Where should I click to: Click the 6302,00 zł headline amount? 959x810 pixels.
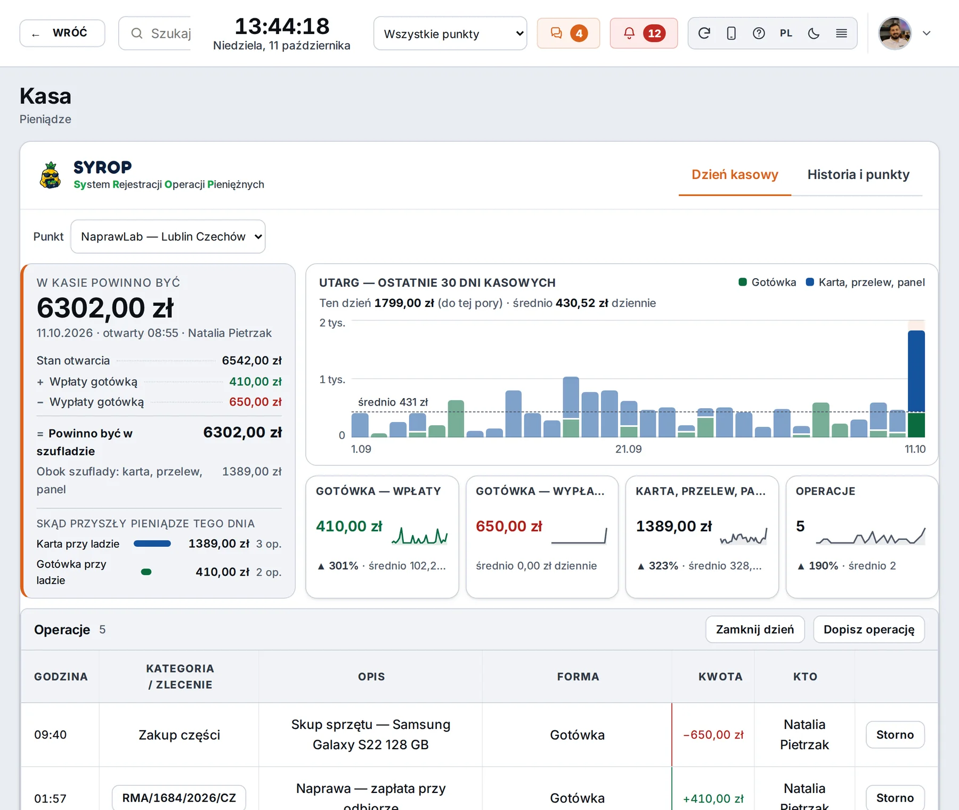click(x=105, y=308)
